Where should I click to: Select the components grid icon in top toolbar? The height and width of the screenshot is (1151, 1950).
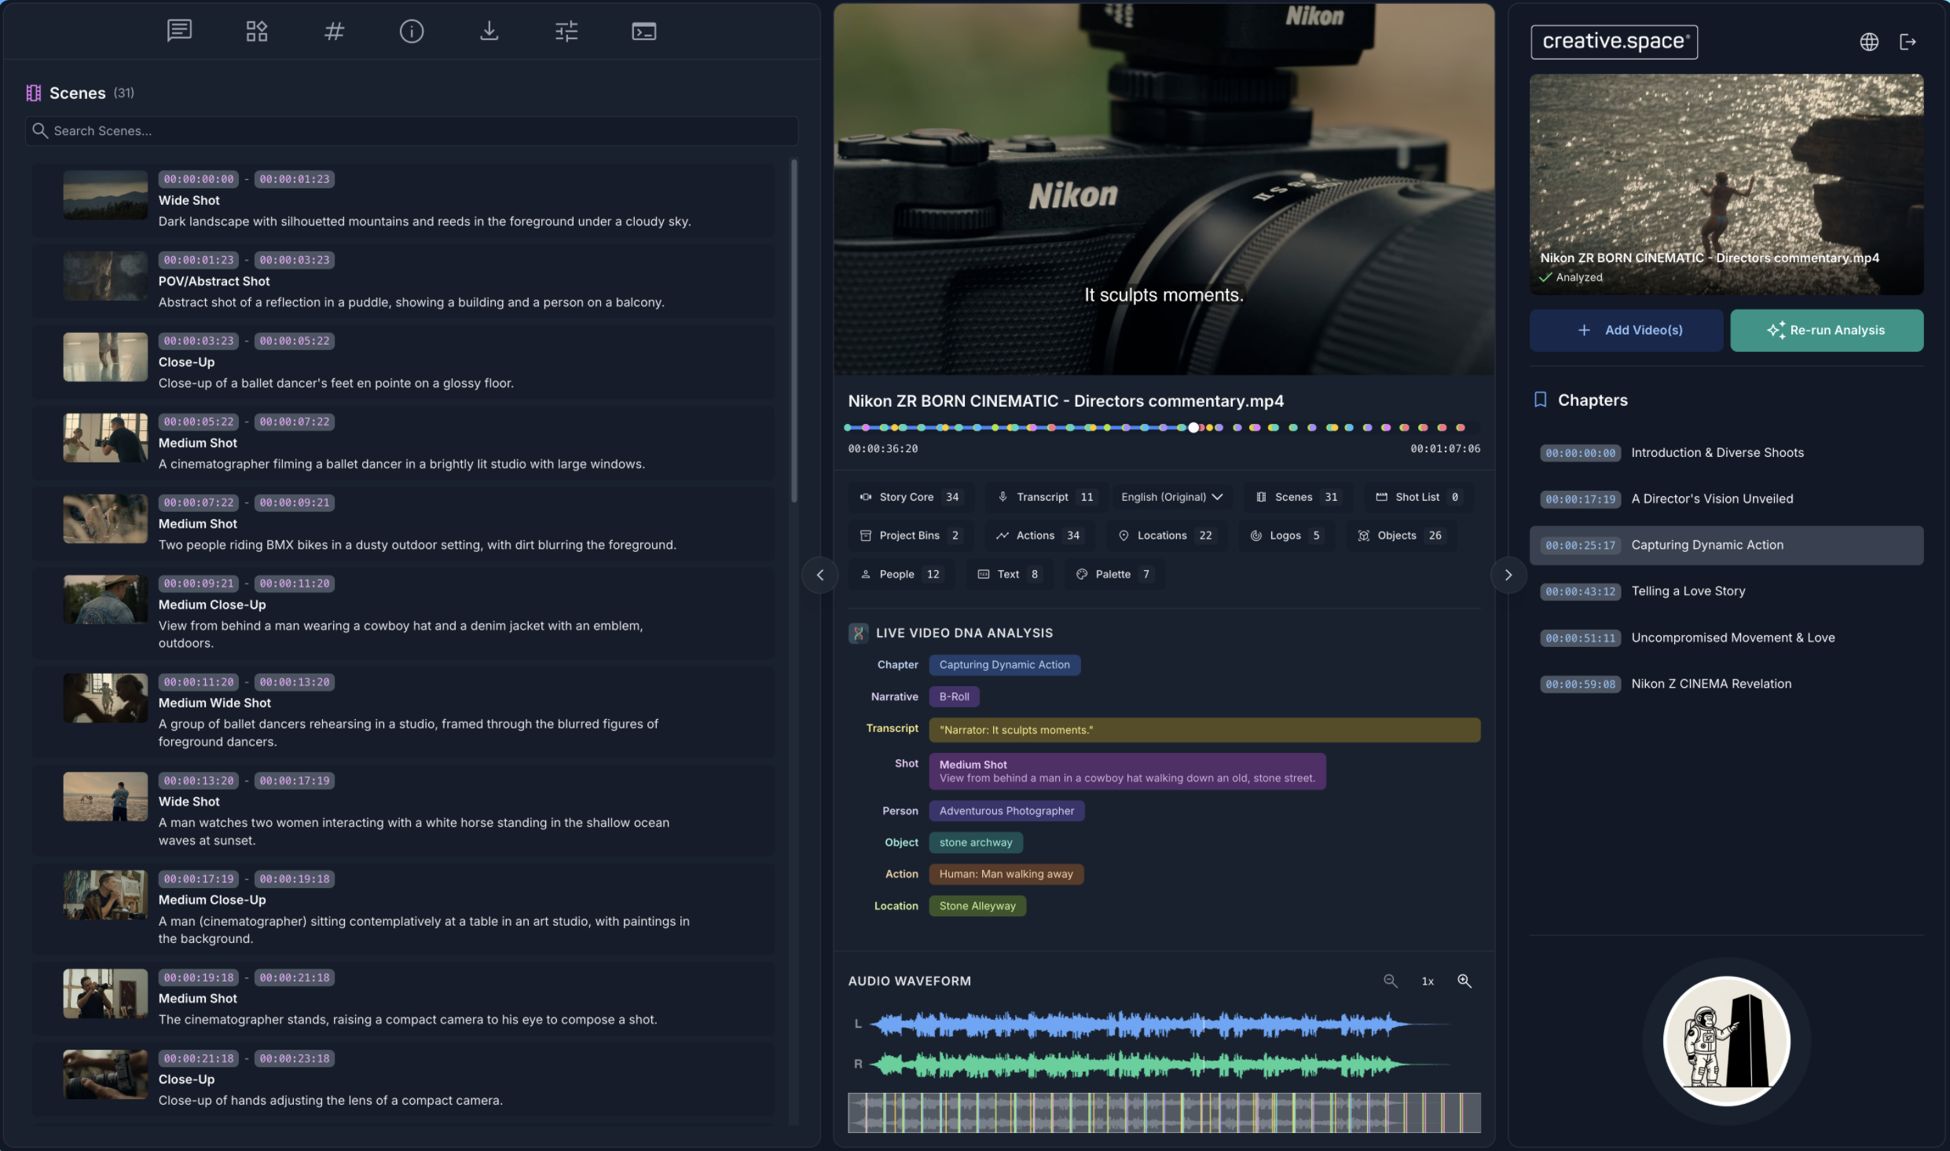click(x=256, y=31)
